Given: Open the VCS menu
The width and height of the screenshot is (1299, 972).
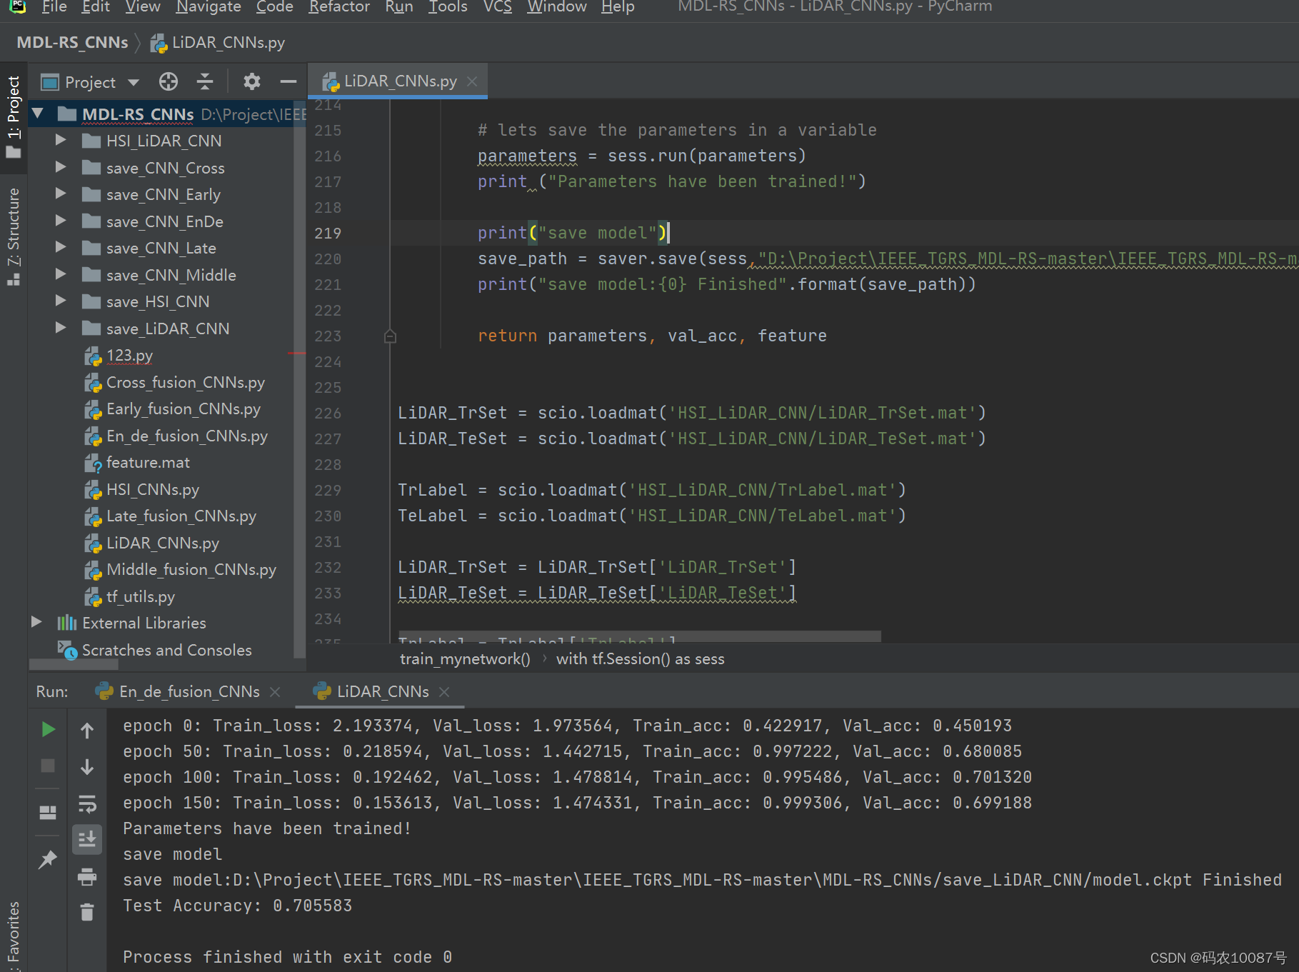Looking at the screenshot, I should click(x=498, y=7).
